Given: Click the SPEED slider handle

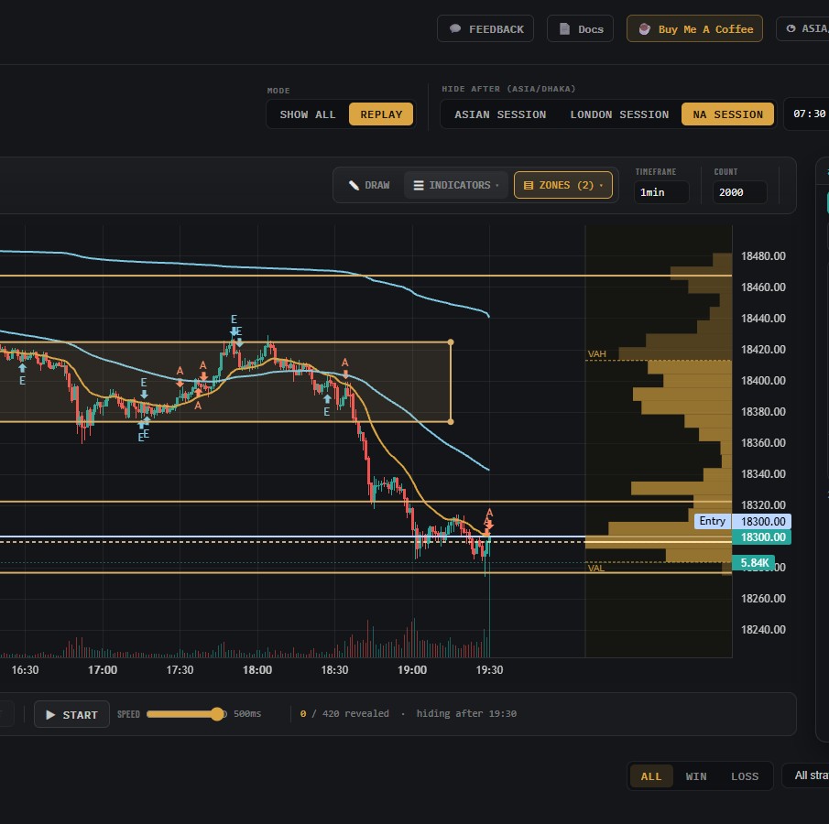Looking at the screenshot, I should pos(217,714).
